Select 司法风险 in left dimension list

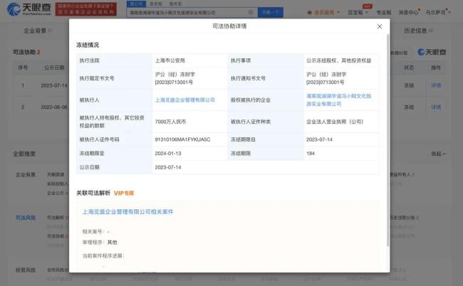pos(26,218)
